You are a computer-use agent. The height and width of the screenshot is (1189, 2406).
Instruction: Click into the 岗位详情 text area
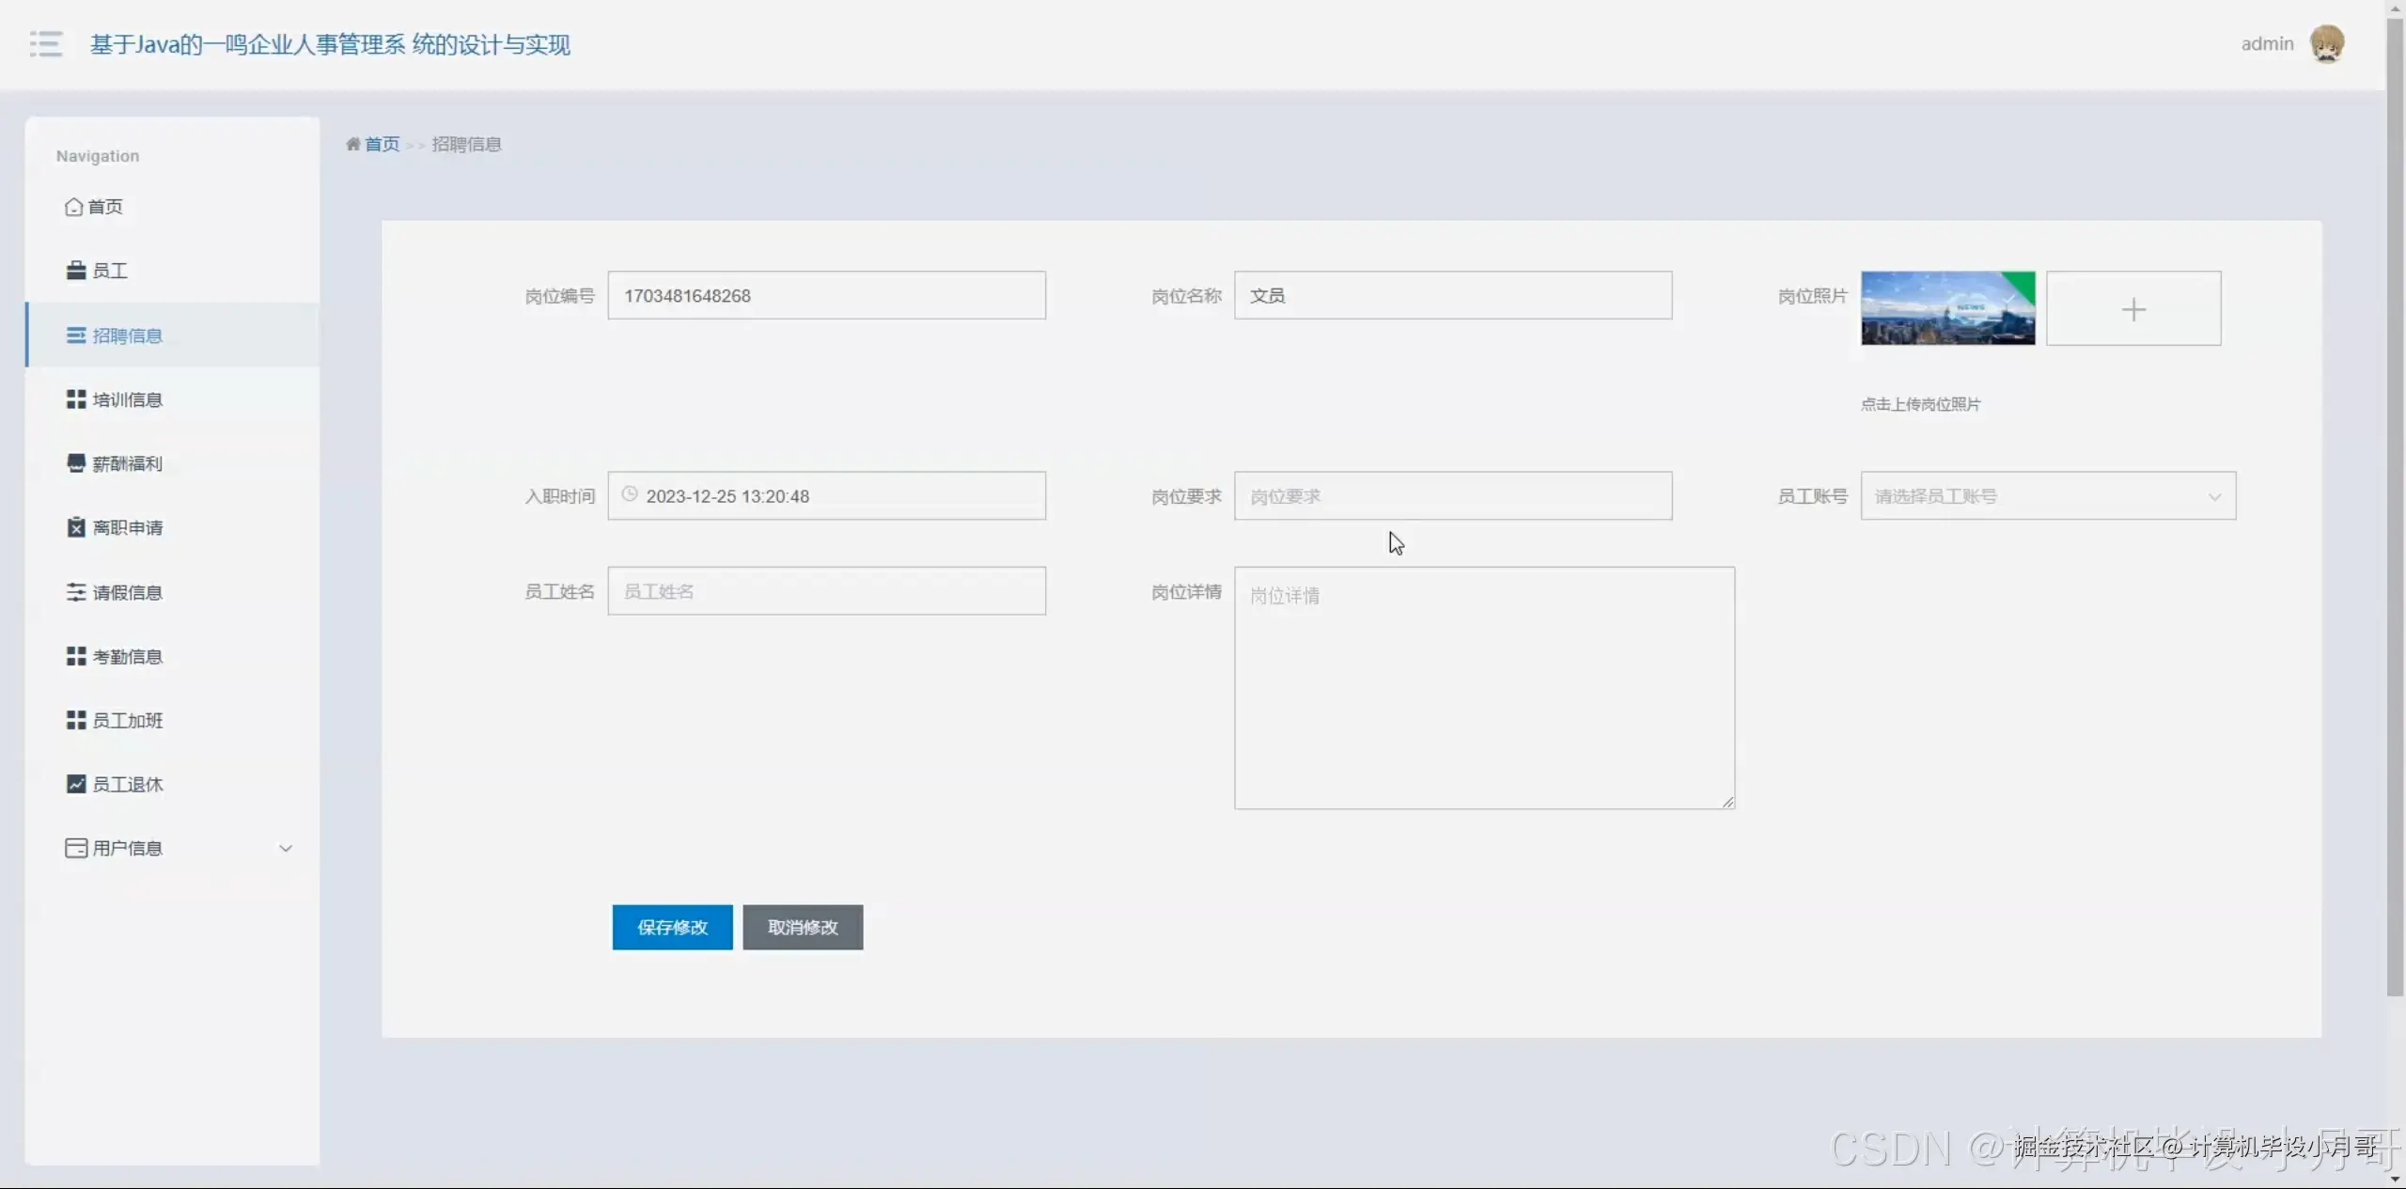pyautogui.click(x=1484, y=687)
